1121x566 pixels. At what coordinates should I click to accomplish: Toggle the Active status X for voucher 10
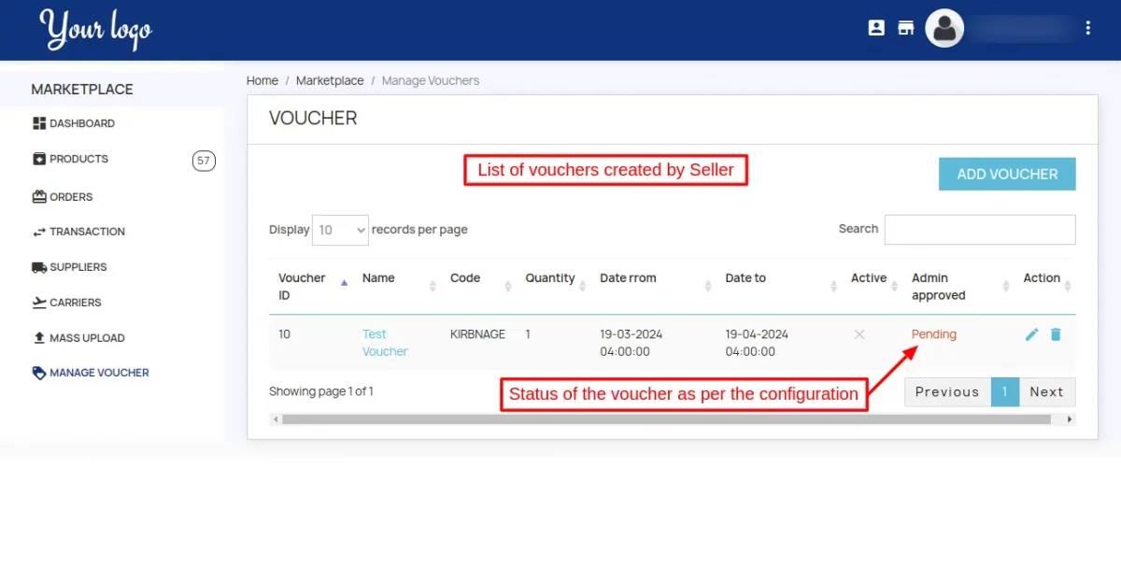(x=859, y=334)
